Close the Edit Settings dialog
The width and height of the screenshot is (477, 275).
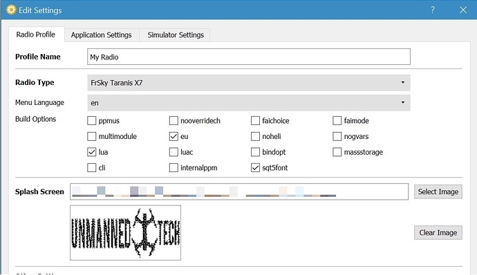click(463, 10)
